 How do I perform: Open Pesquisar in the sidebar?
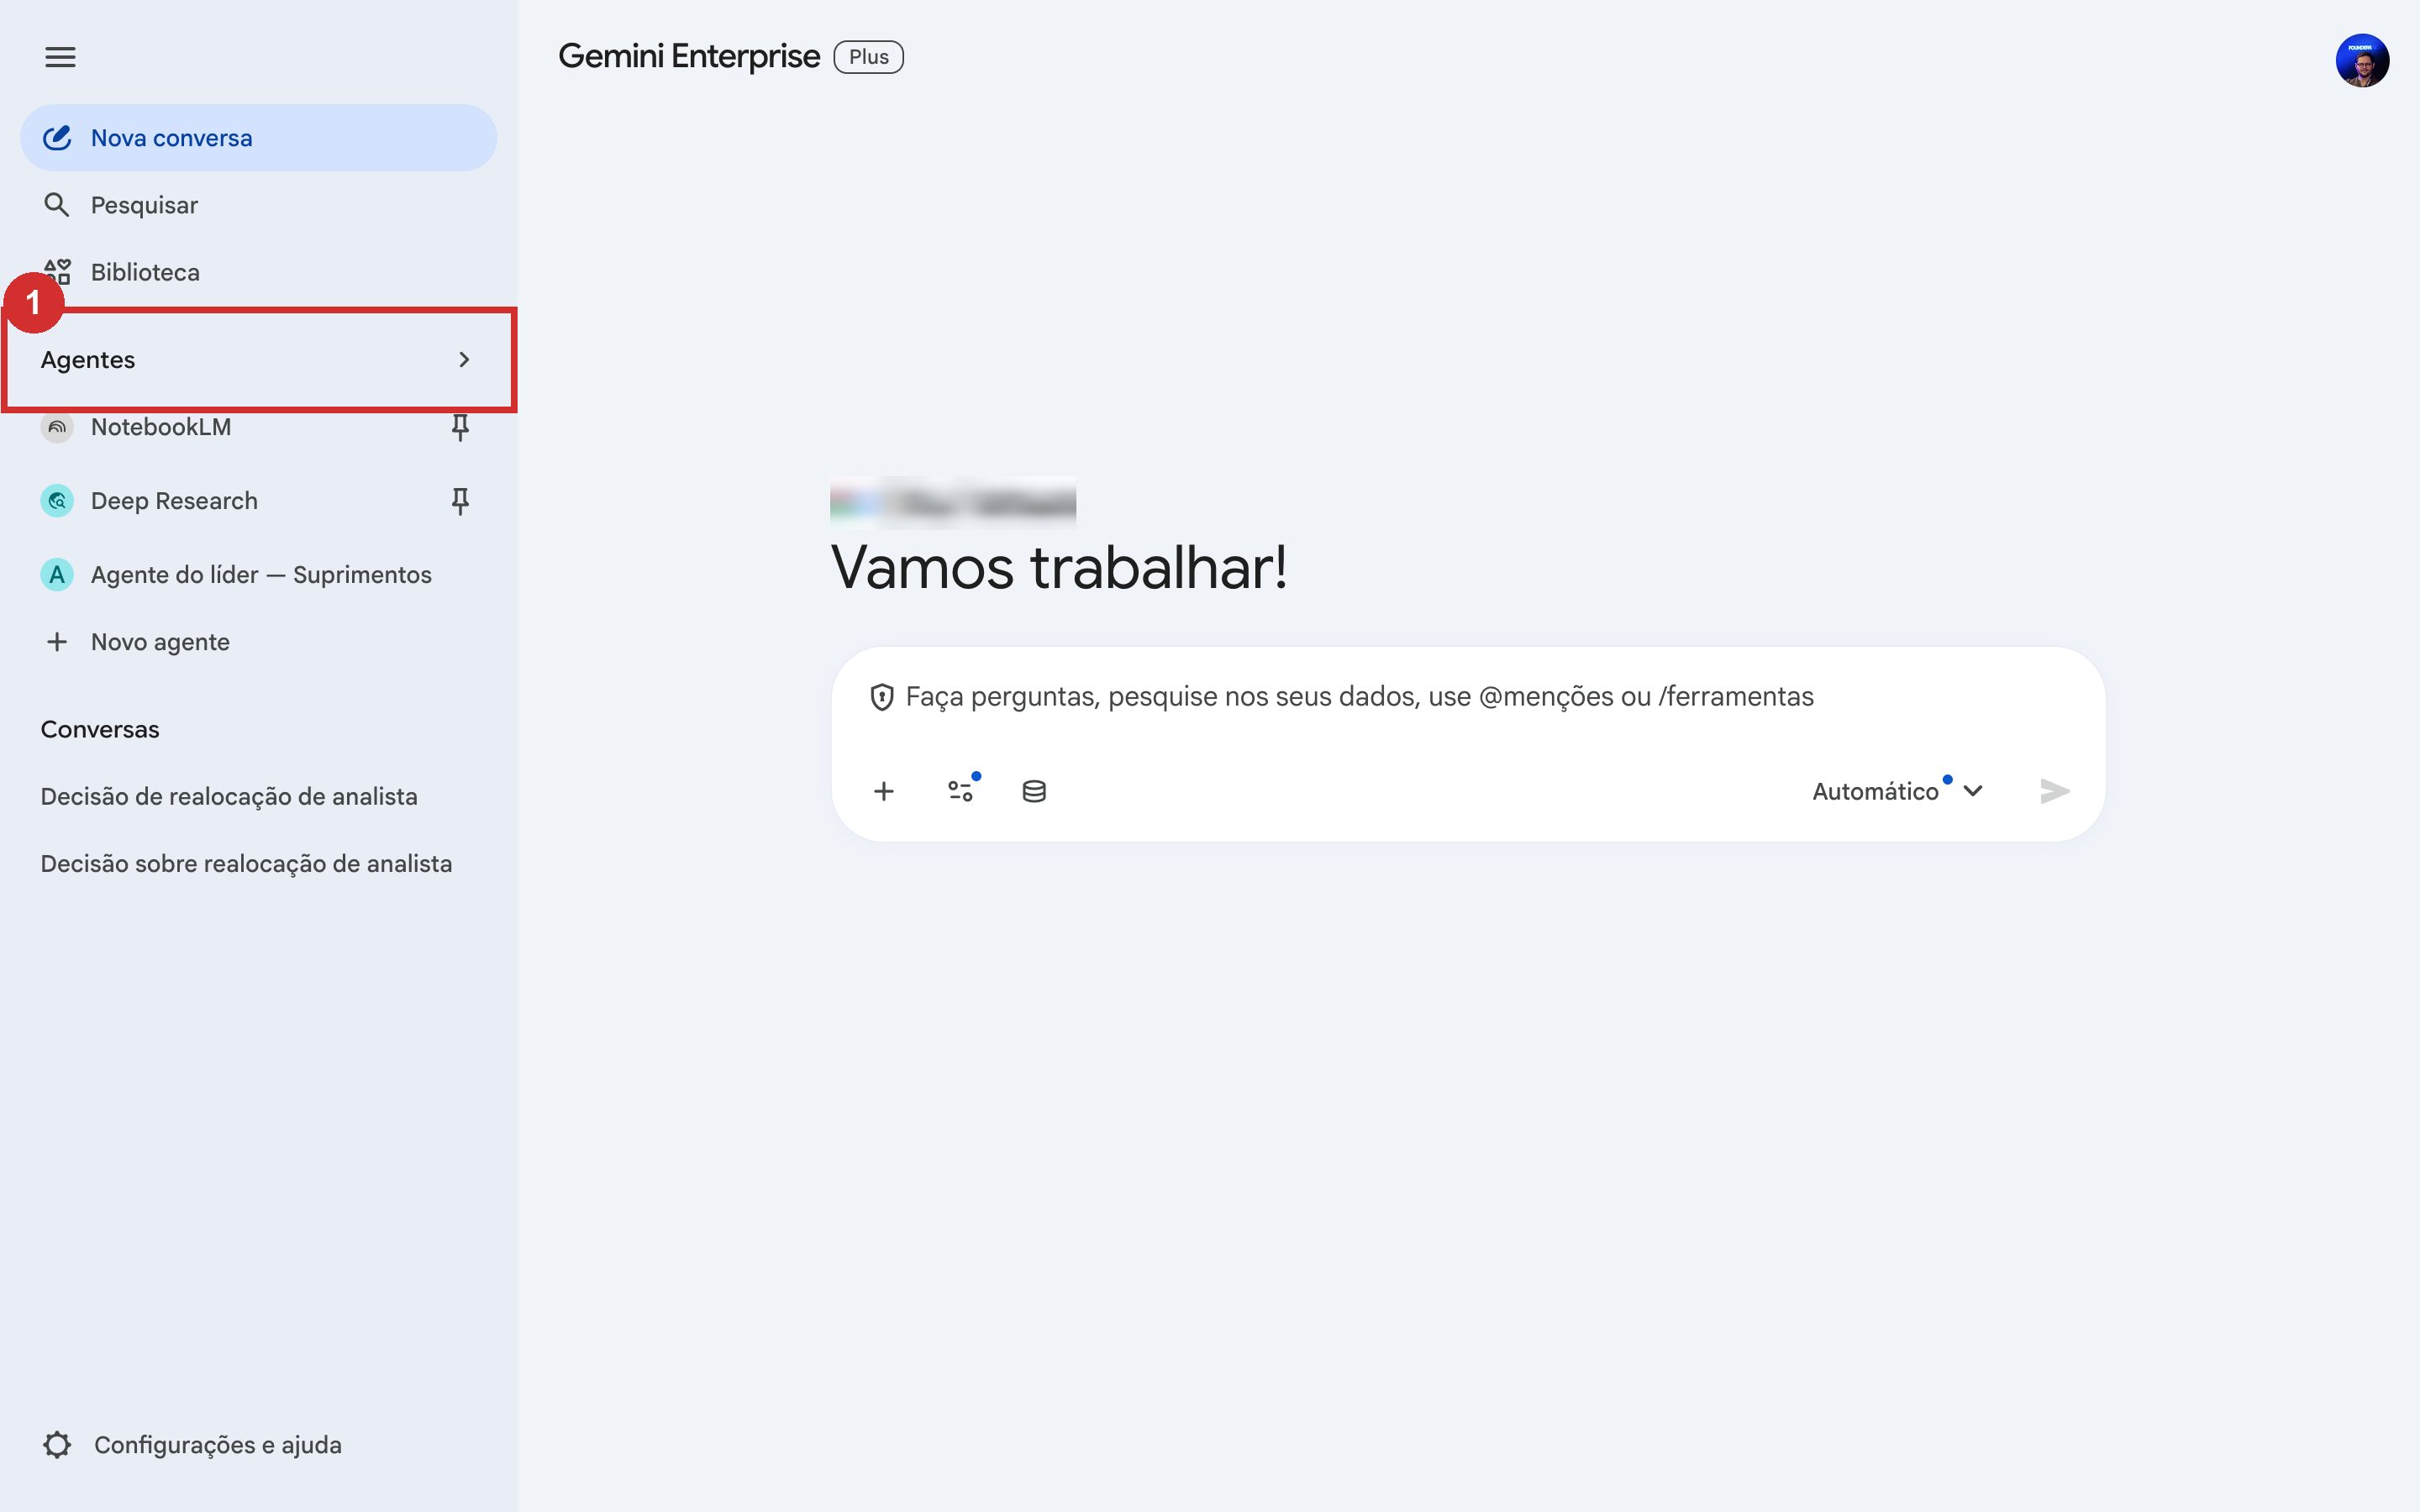[x=258, y=205]
